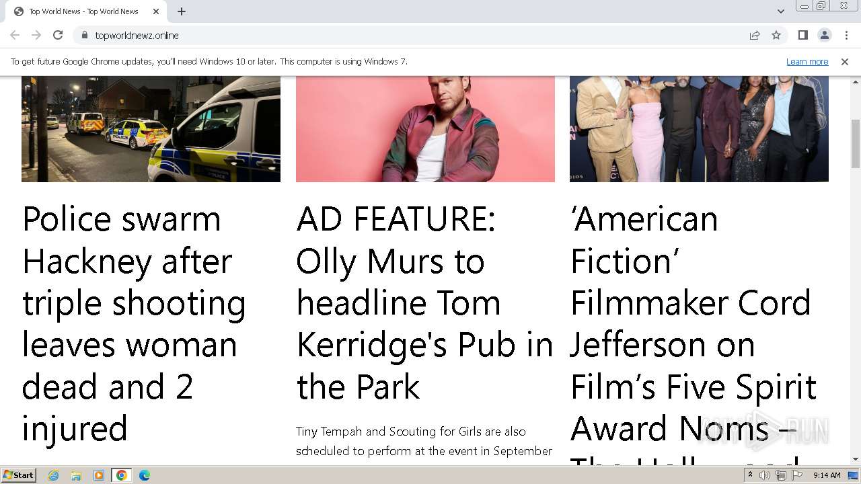
Task: Open the American Fiction cast photo thumbnail
Action: point(699,128)
